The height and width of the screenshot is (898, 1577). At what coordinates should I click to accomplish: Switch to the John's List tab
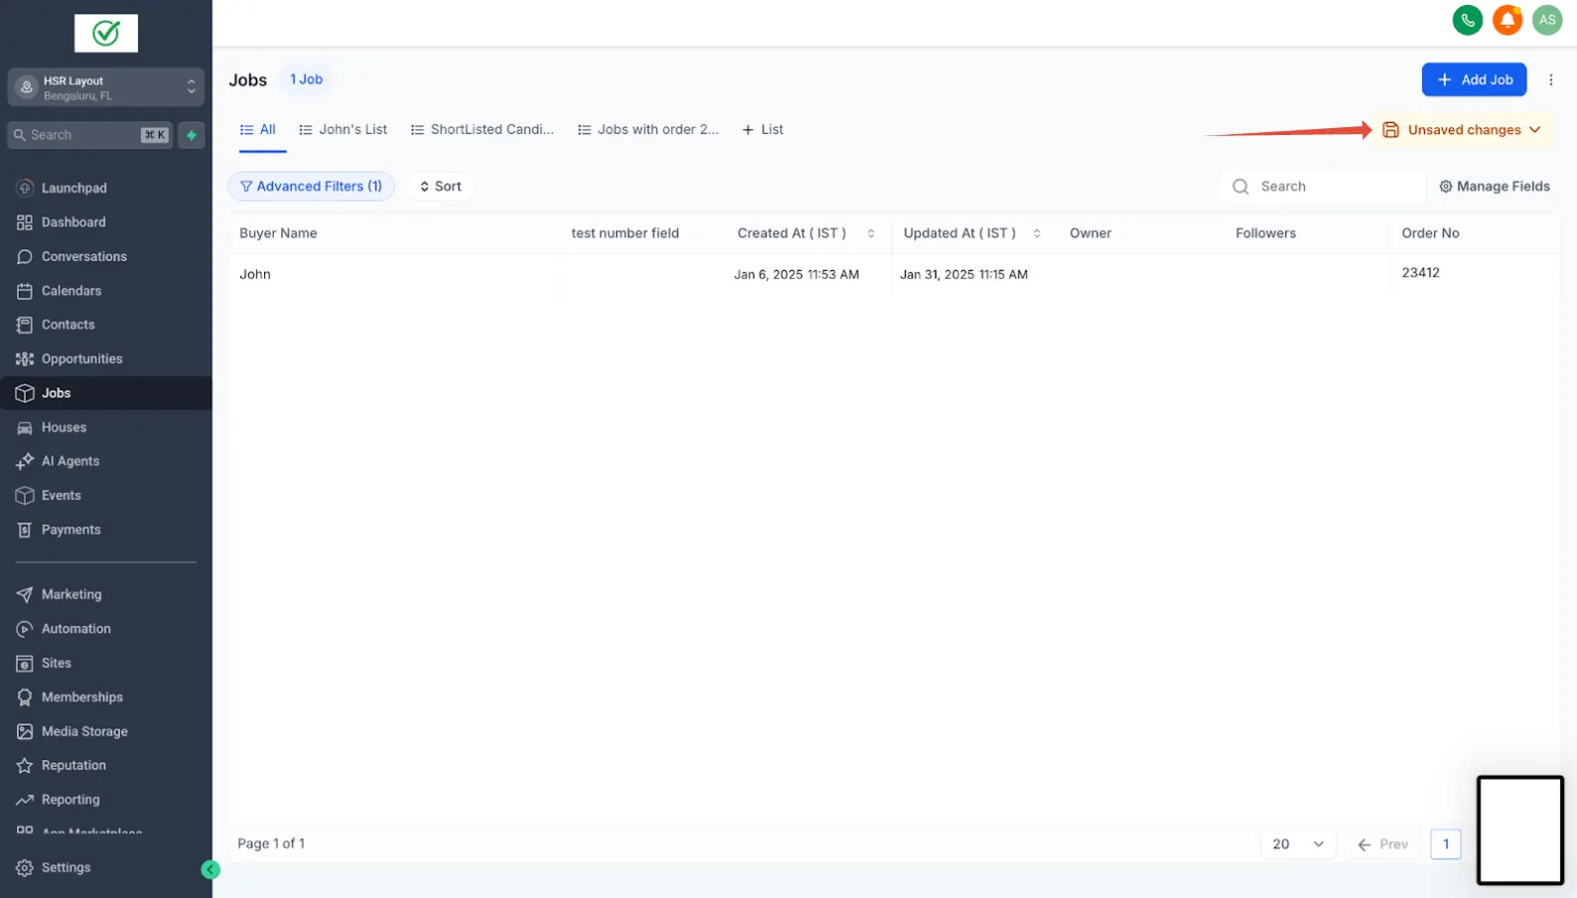click(343, 130)
